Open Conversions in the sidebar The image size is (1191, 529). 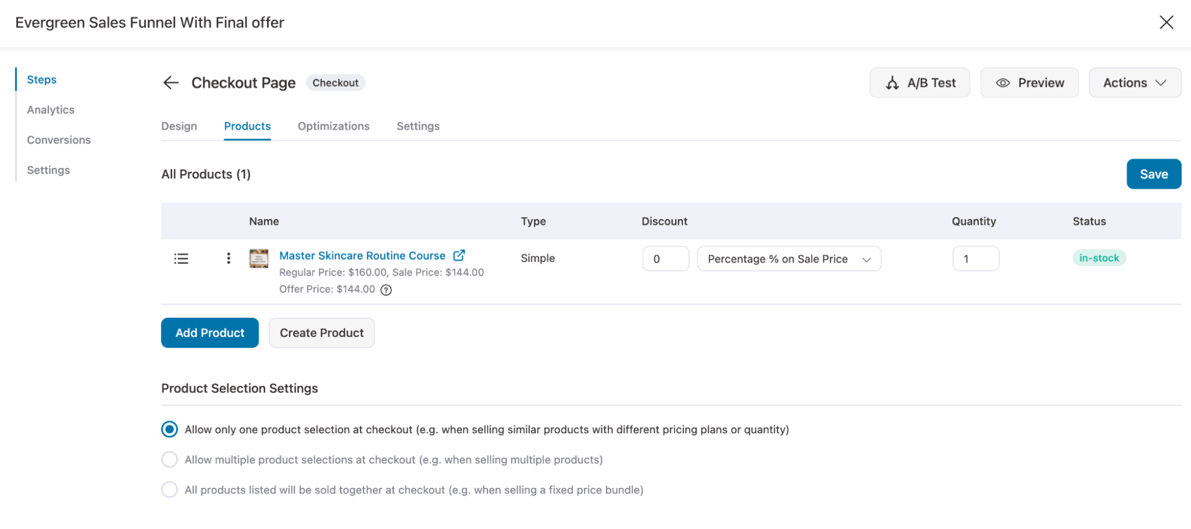click(x=59, y=140)
